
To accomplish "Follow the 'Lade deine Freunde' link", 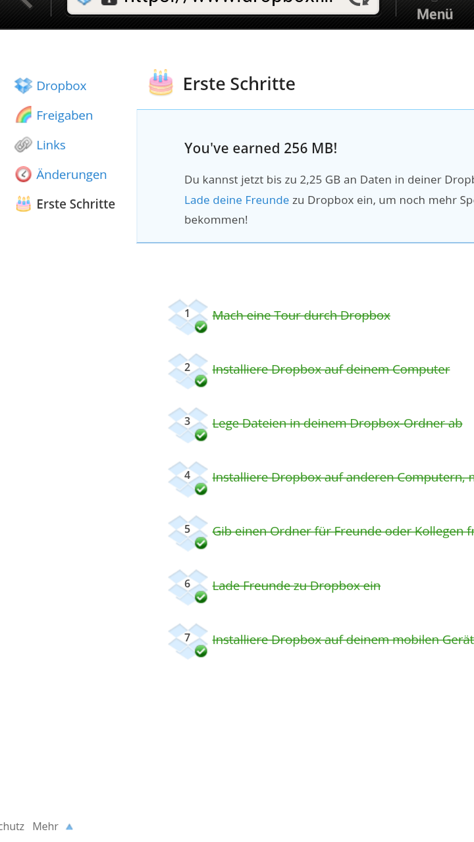I will tap(236, 200).
